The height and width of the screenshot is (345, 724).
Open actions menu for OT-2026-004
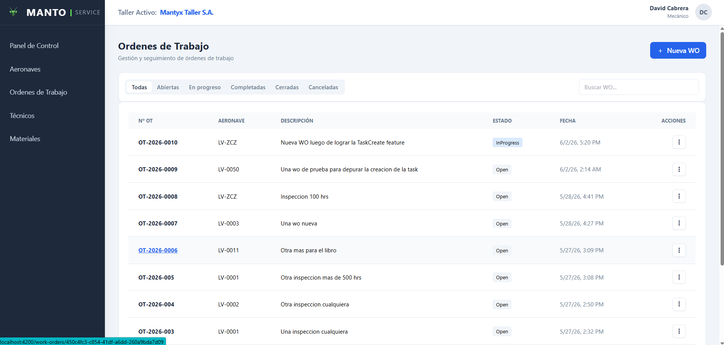[679, 304]
